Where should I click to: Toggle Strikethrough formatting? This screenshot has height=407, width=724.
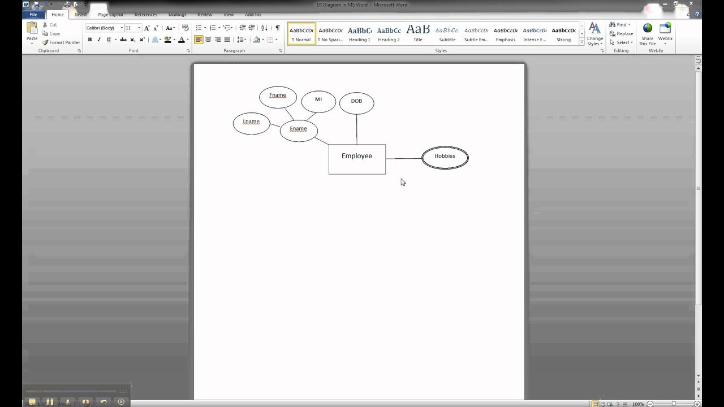[123, 40]
